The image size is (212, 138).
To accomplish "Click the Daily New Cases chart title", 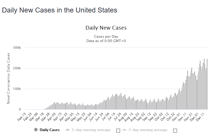I will pyautogui.click(x=106, y=28).
